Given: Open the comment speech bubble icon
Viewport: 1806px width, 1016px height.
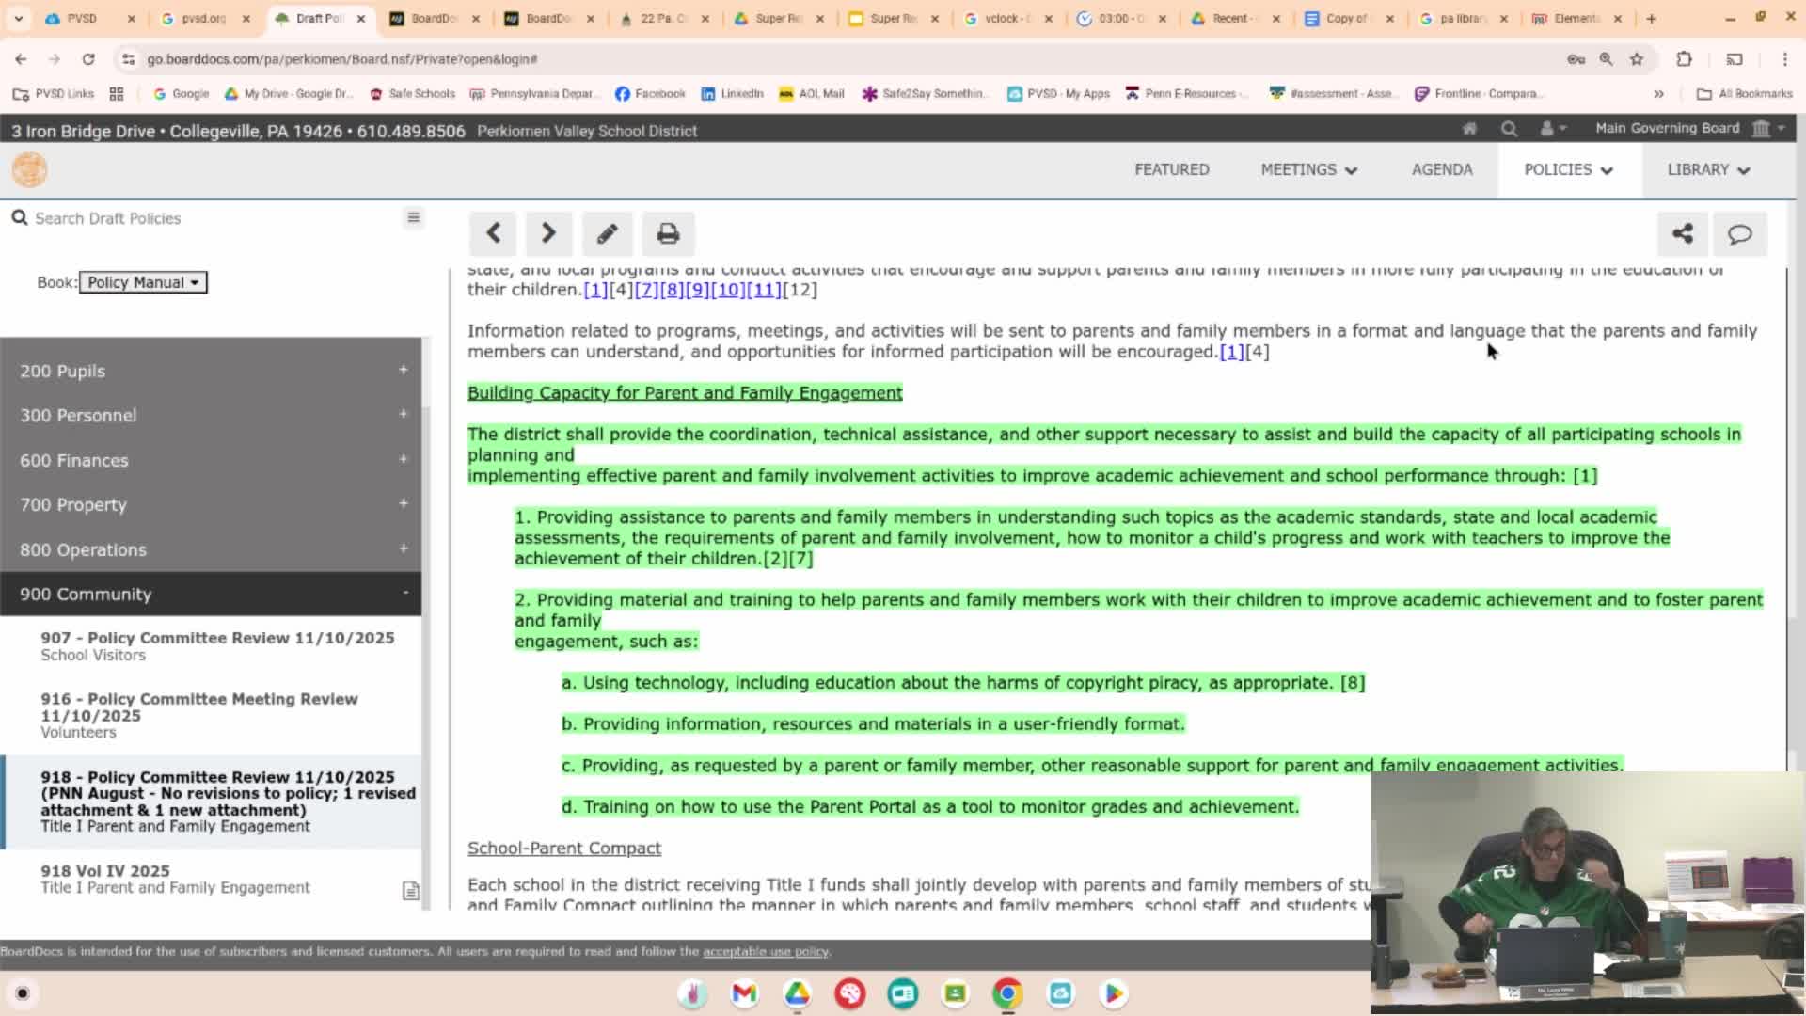Looking at the screenshot, I should tap(1739, 233).
